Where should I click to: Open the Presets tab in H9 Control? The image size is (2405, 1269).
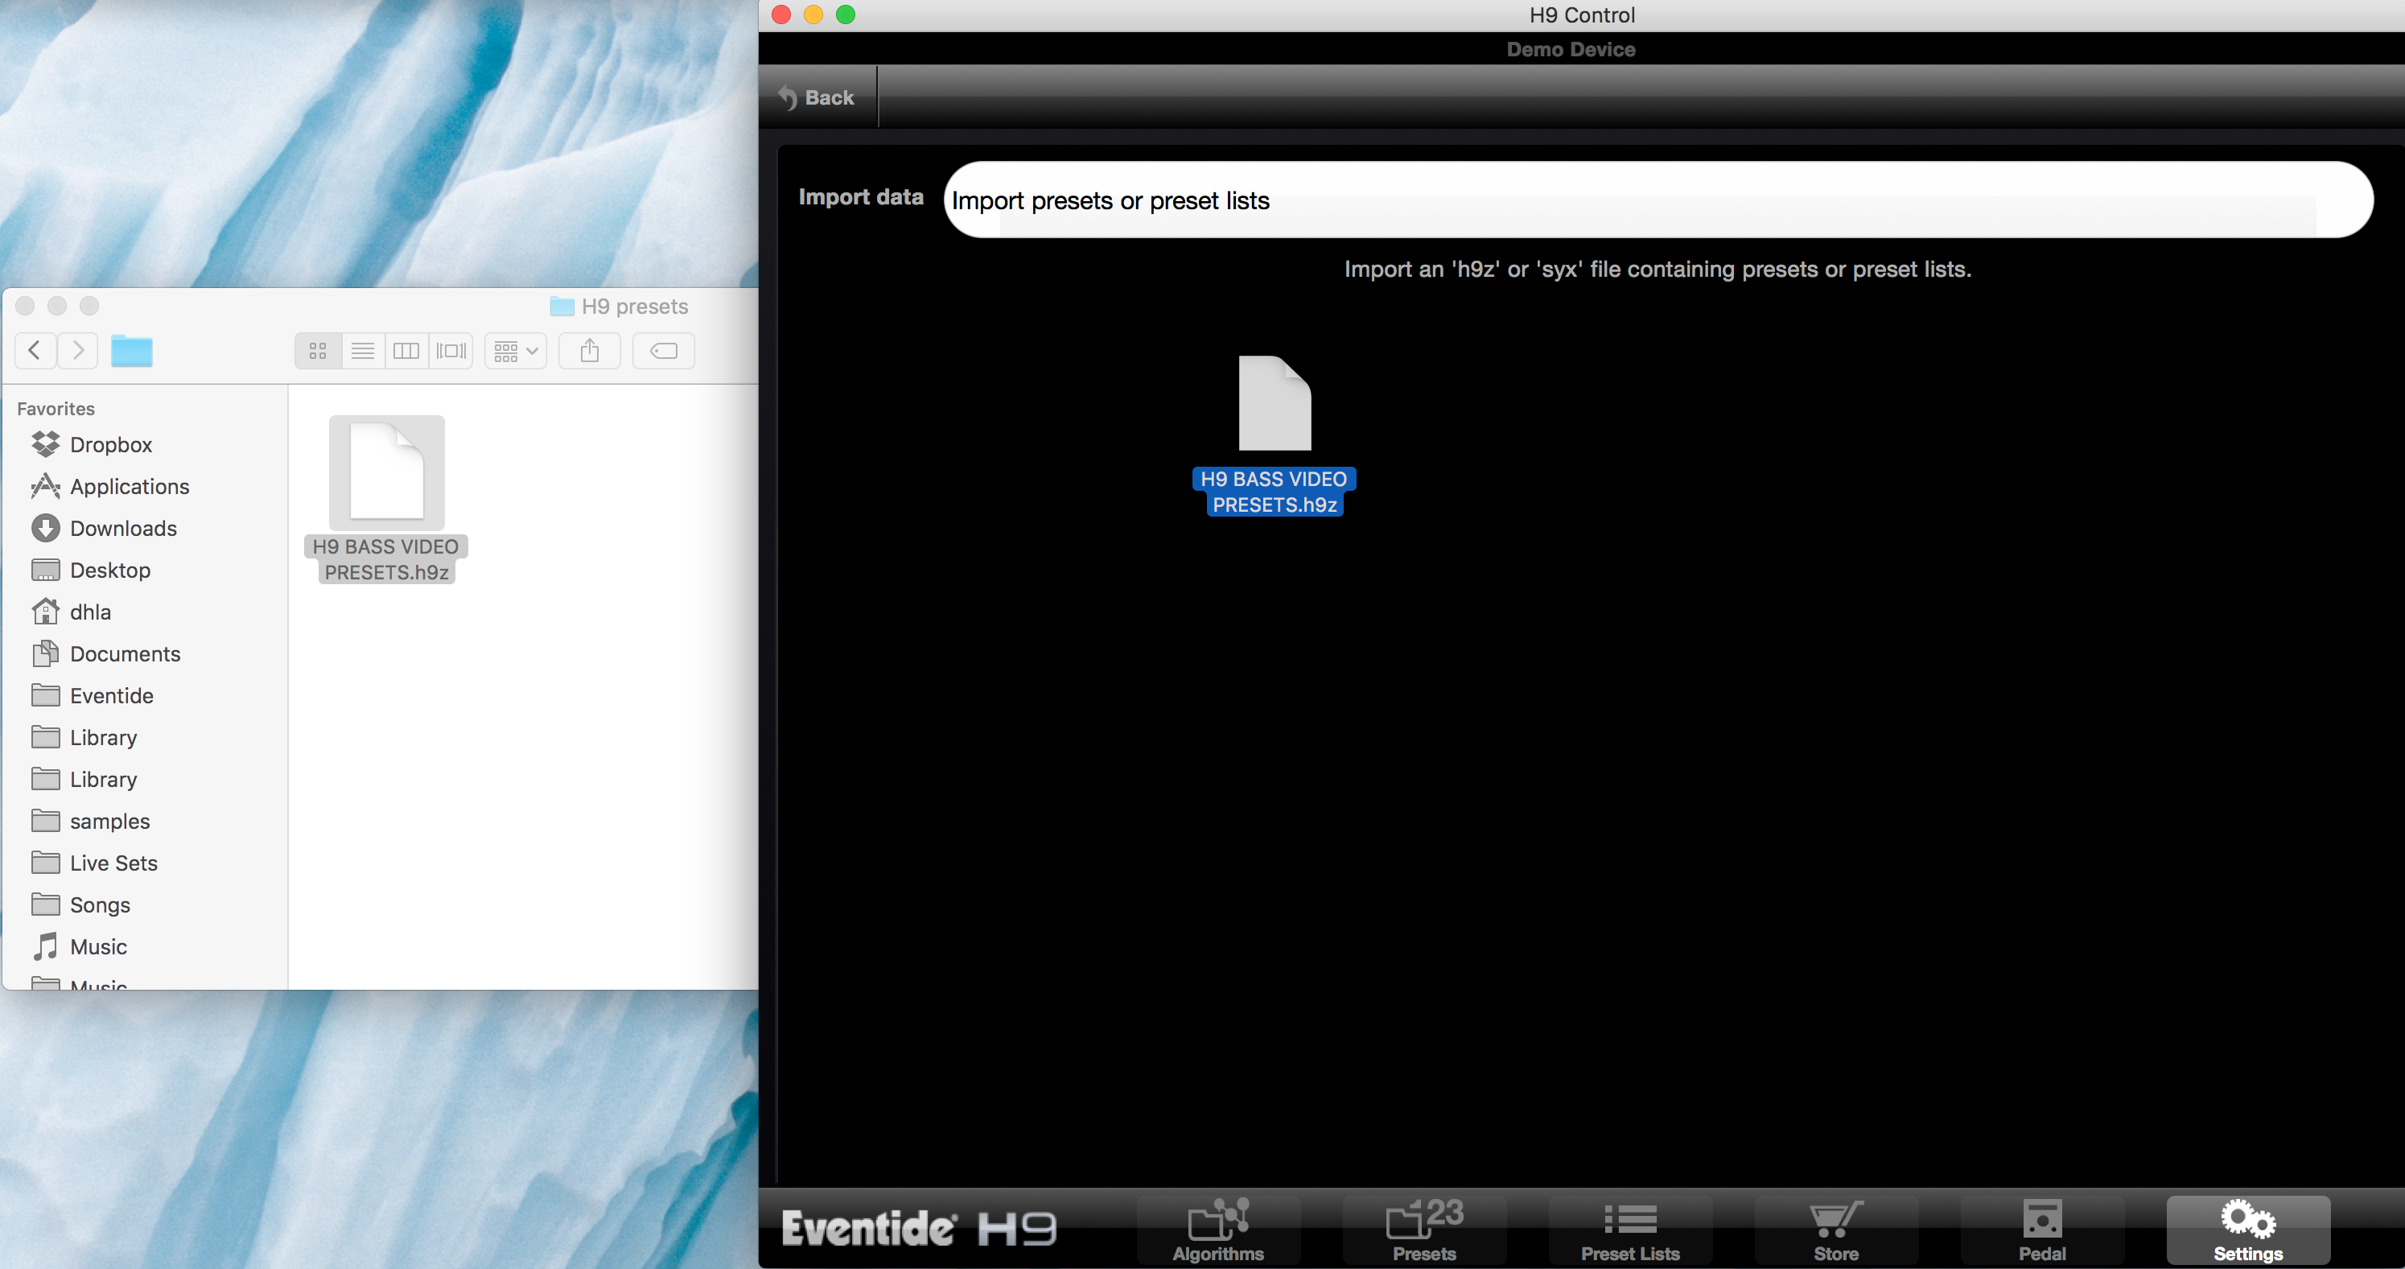[x=1423, y=1230]
